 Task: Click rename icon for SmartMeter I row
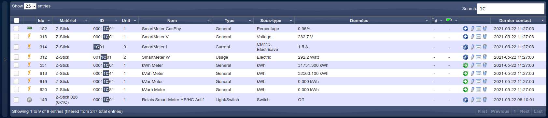tap(472, 47)
